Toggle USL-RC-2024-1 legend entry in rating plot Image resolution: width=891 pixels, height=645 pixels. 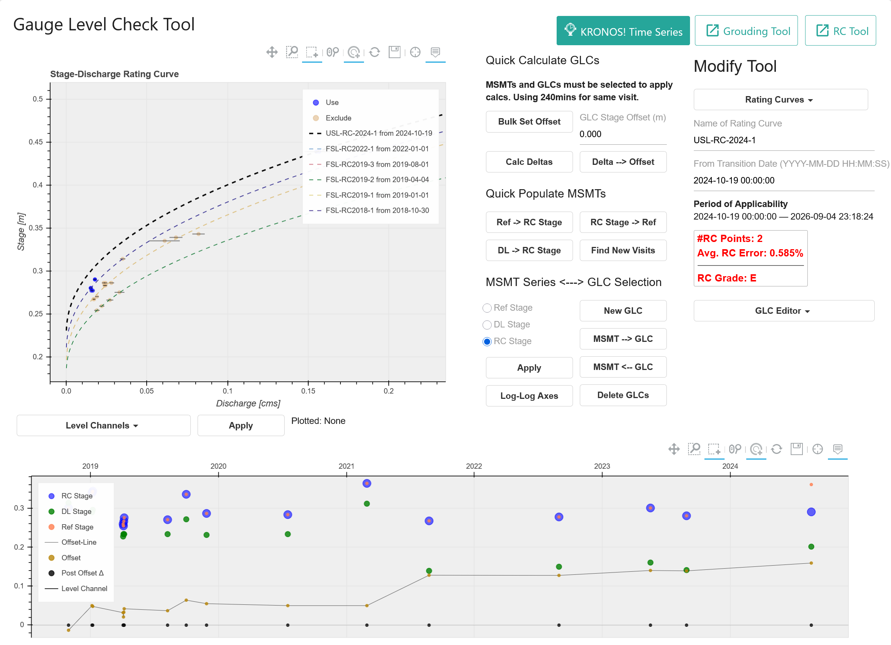[370, 134]
